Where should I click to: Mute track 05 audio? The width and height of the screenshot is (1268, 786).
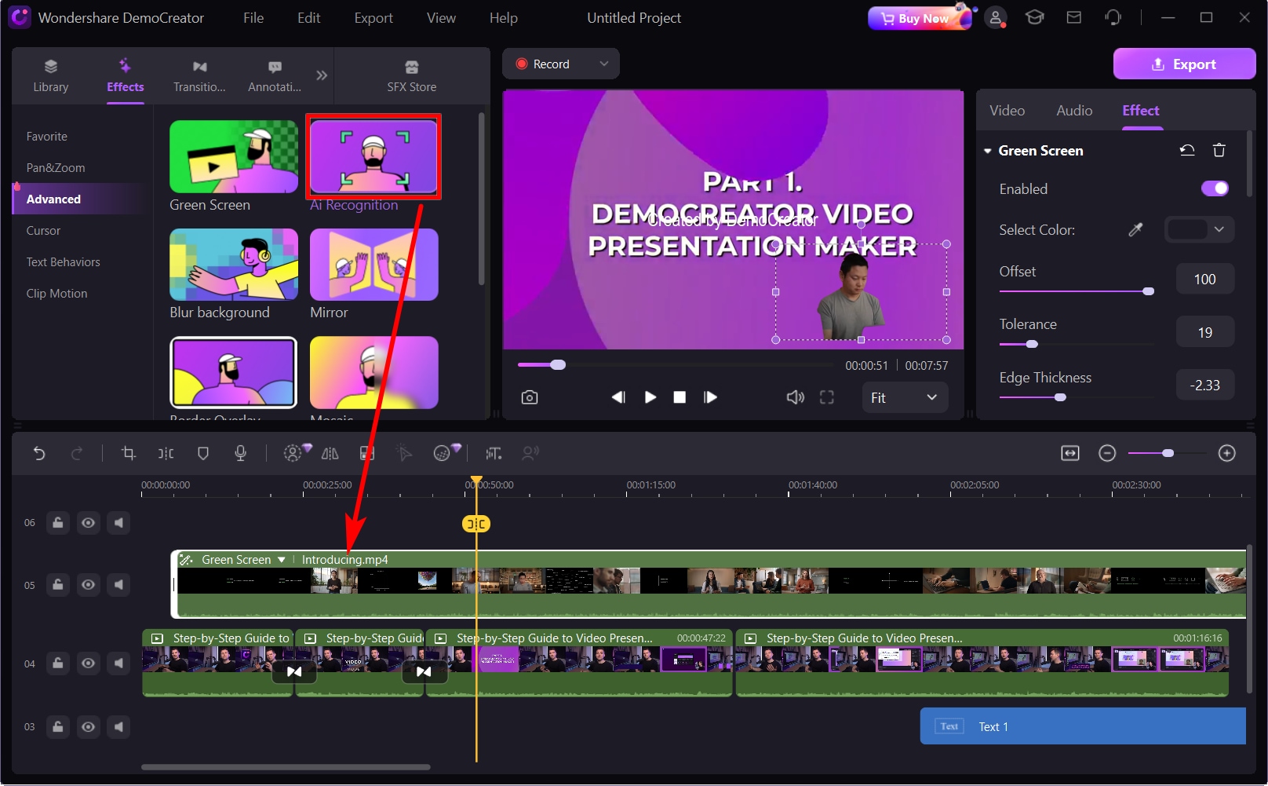click(118, 585)
